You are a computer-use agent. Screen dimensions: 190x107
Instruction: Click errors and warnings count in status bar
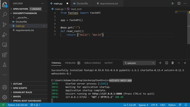click(35, 105)
